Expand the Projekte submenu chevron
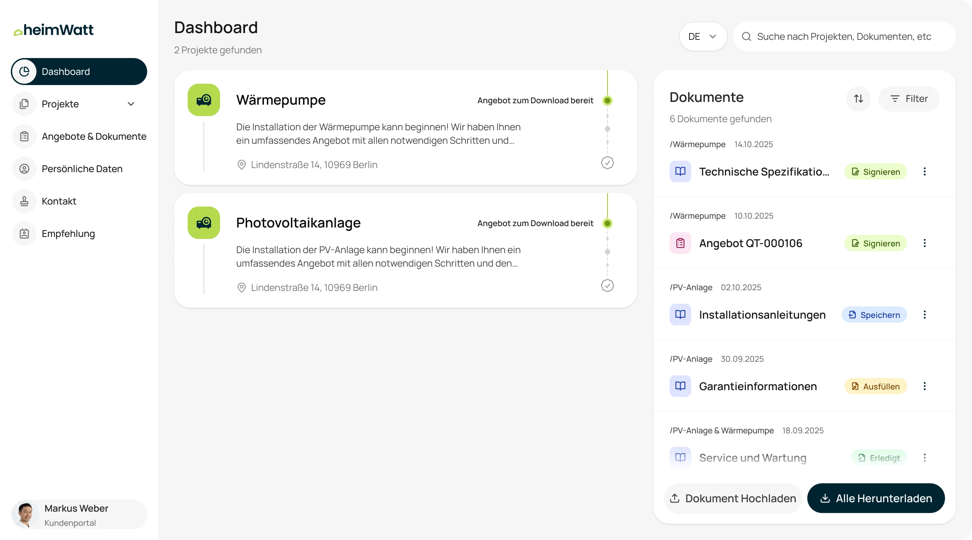 coord(131,104)
